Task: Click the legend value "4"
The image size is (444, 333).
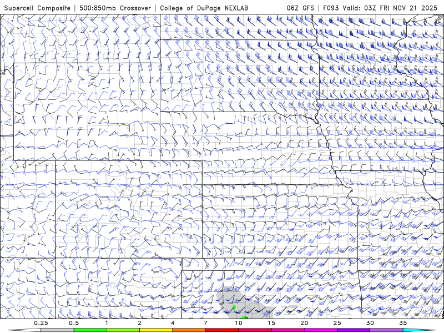Action: 173,323
